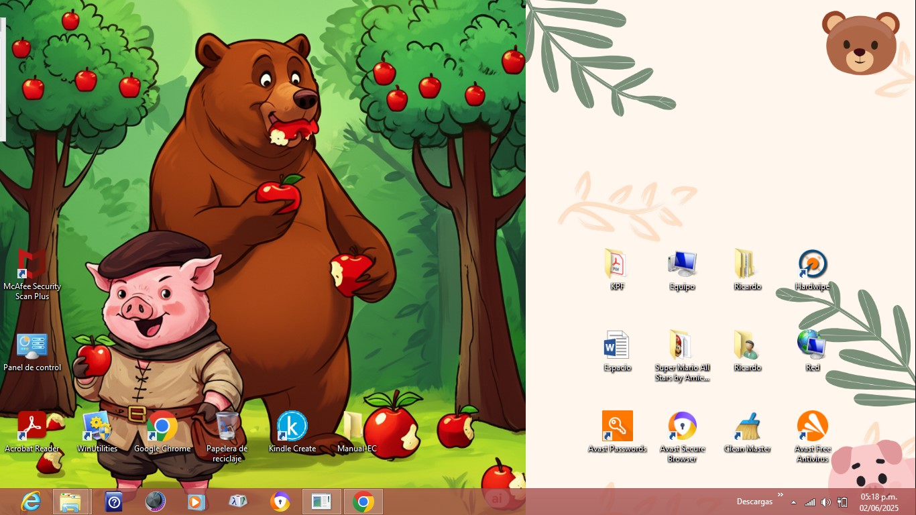Open the dark dial knob taskbar app

(155, 502)
